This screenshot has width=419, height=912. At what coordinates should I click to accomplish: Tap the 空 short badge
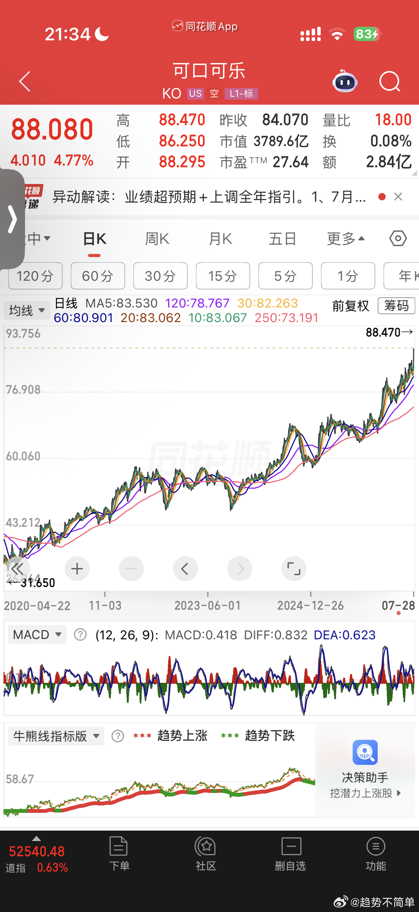point(214,94)
